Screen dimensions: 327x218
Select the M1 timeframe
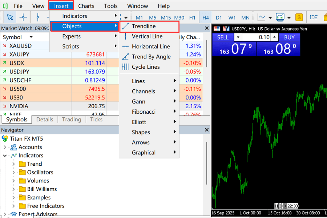[139, 18]
